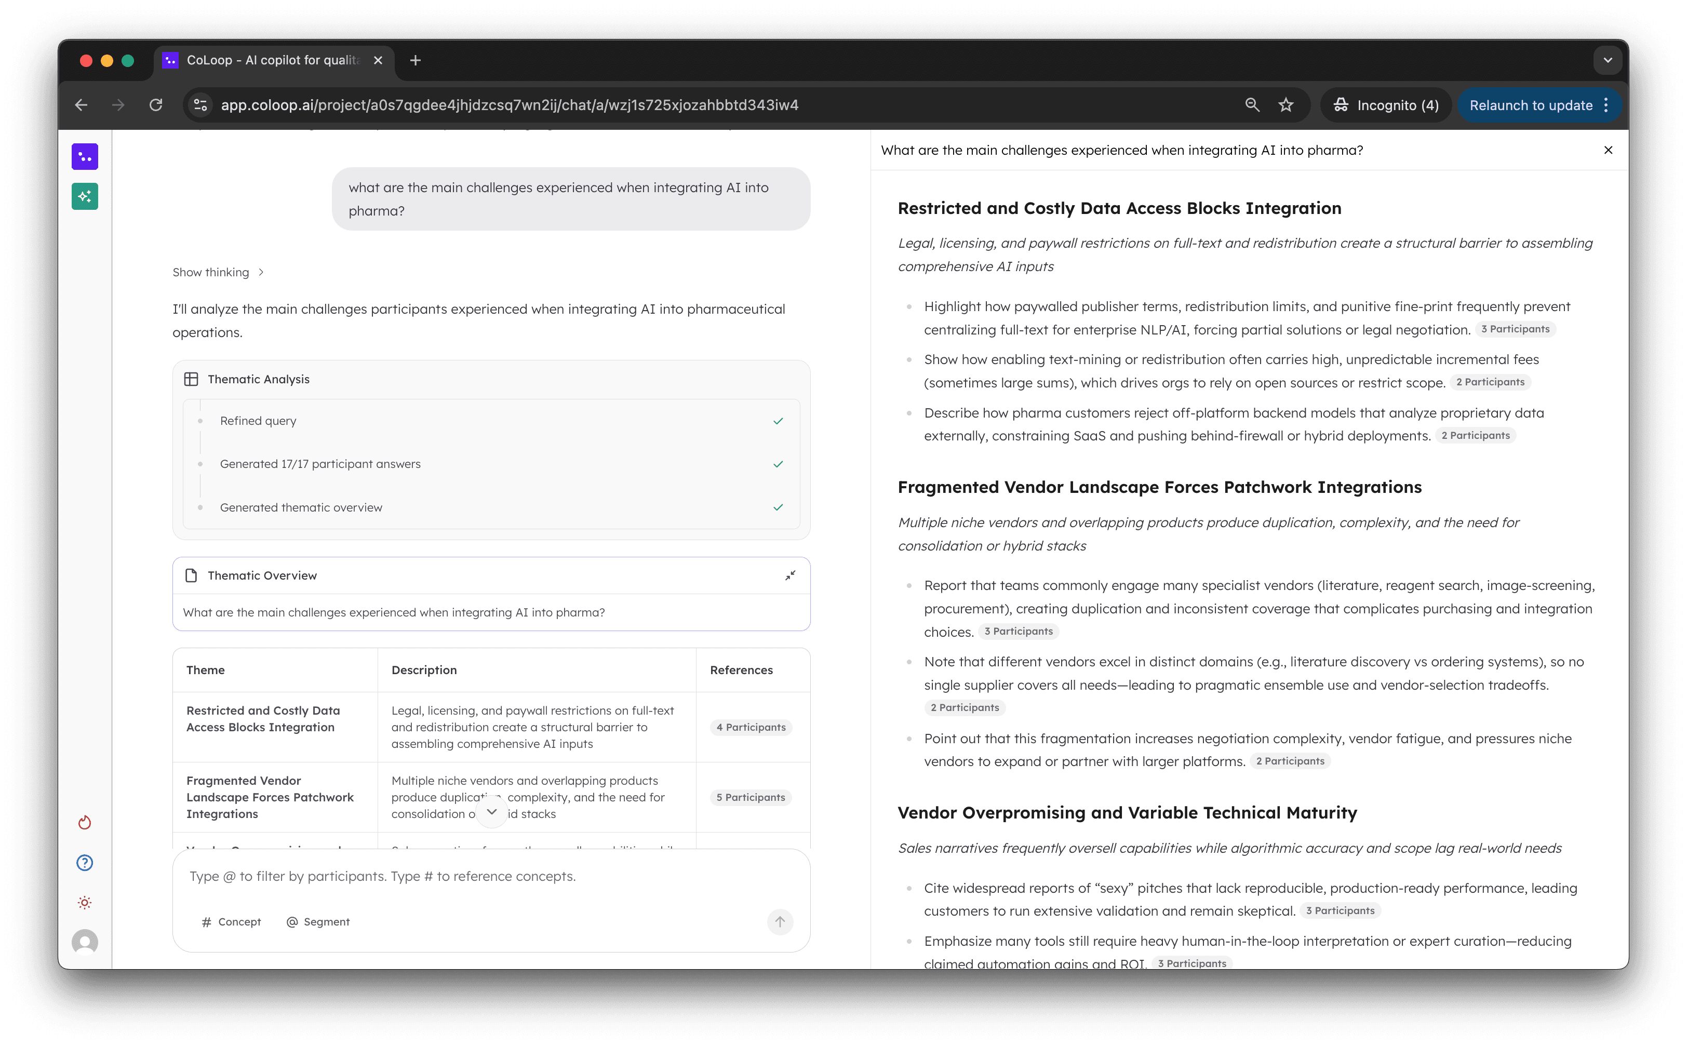Viewport: 1687px width, 1046px height.
Task: Open the browser tab list dropdown
Action: (x=1607, y=60)
